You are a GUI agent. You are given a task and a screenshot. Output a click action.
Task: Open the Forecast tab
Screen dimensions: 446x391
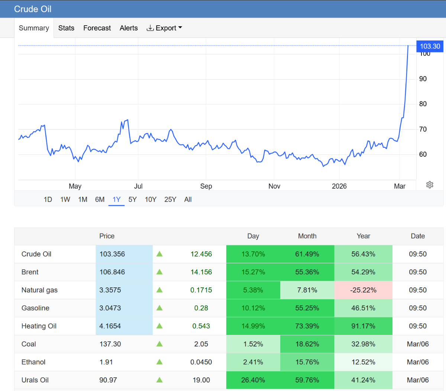coord(97,28)
